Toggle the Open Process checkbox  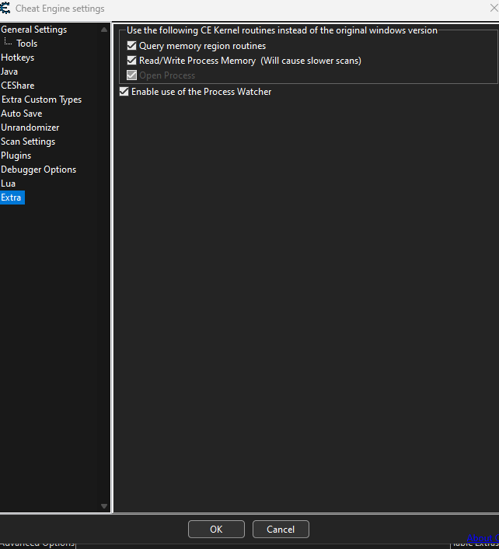pyautogui.click(x=131, y=75)
